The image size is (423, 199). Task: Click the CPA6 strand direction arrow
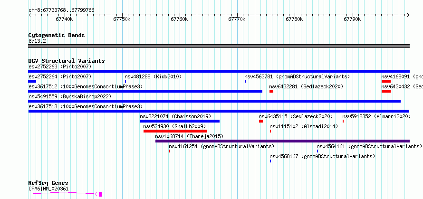click(x=96, y=194)
